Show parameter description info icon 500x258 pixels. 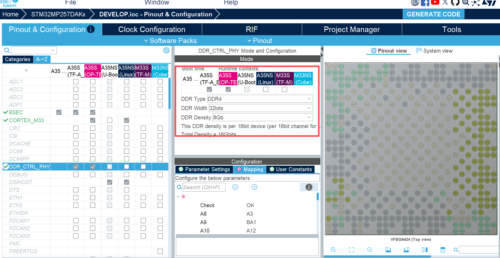[x=309, y=187]
